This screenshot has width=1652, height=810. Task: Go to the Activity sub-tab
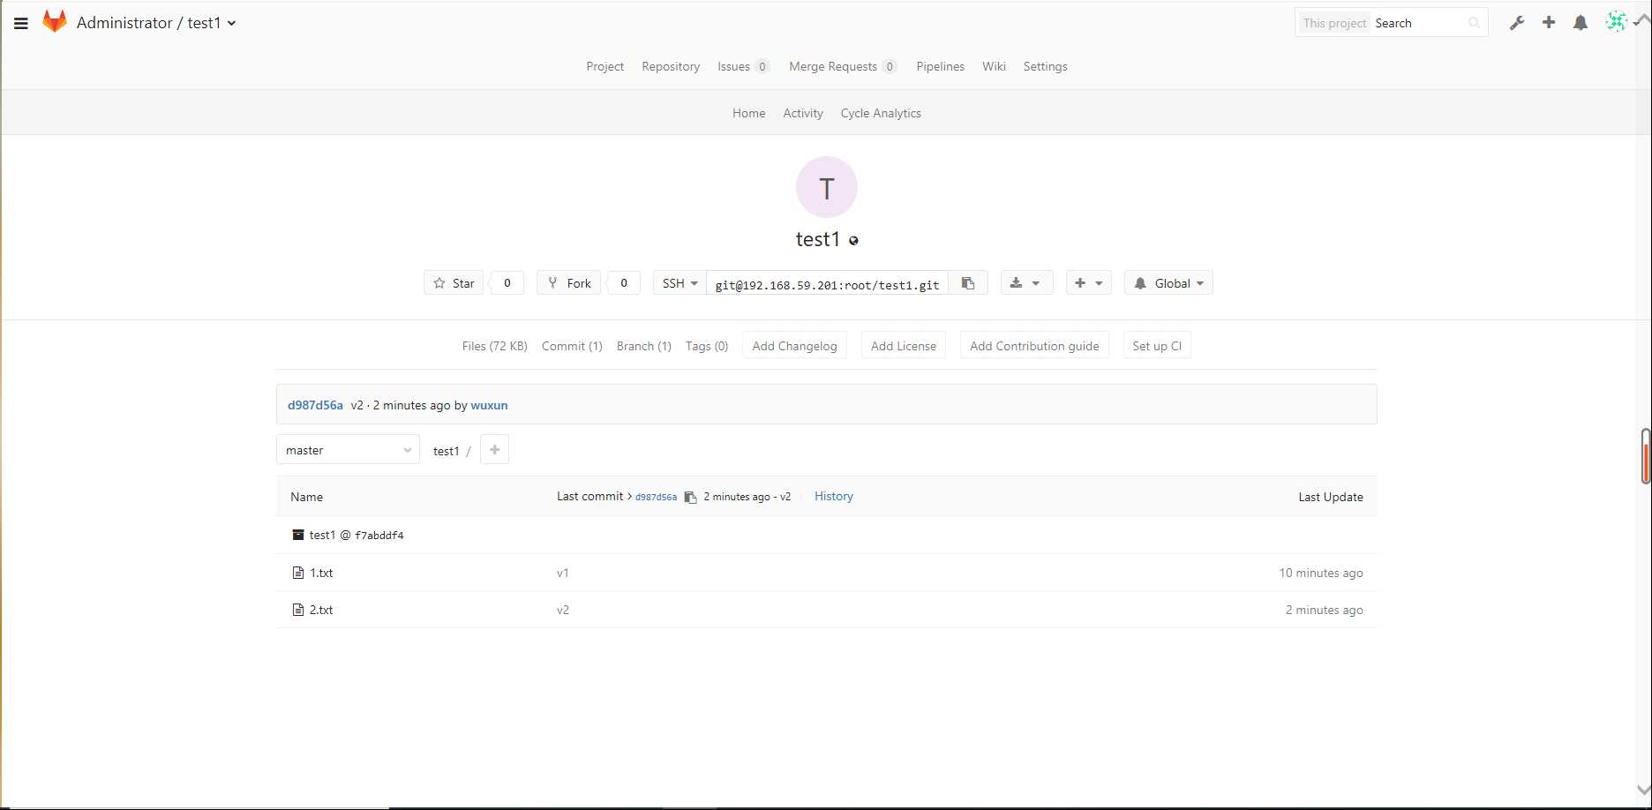[x=803, y=113]
